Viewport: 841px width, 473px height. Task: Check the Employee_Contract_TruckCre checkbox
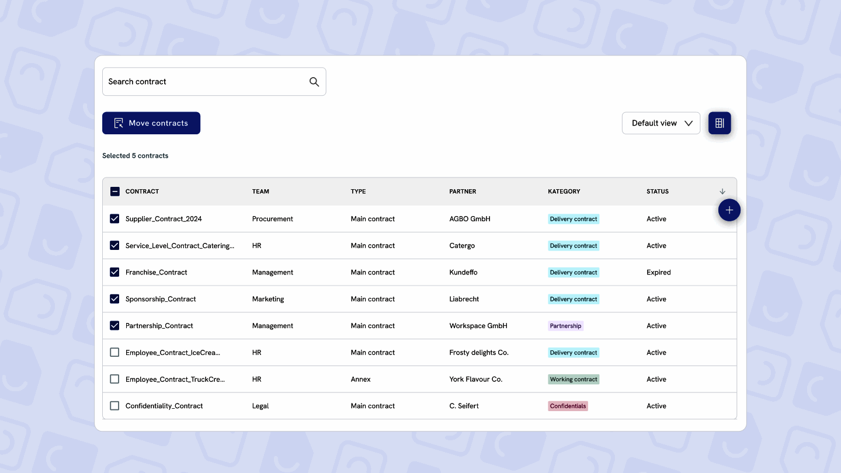pyautogui.click(x=114, y=379)
